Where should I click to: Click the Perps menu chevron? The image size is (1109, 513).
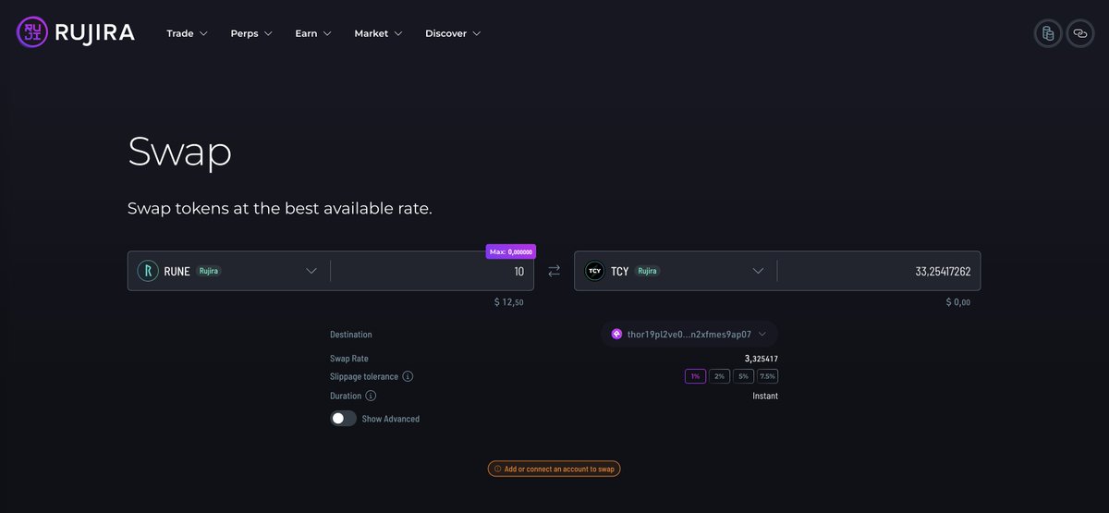(x=268, y=33)
